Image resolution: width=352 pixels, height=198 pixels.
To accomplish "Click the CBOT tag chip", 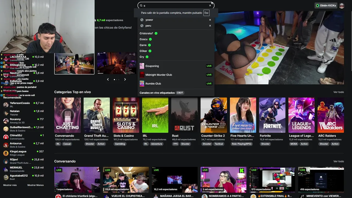I will (x=180, y=93).
